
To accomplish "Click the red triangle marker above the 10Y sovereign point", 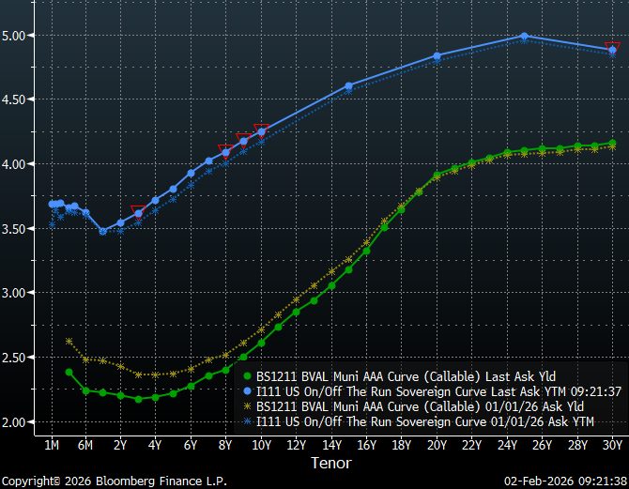I will pyautogui.click(x=261, y=127).
